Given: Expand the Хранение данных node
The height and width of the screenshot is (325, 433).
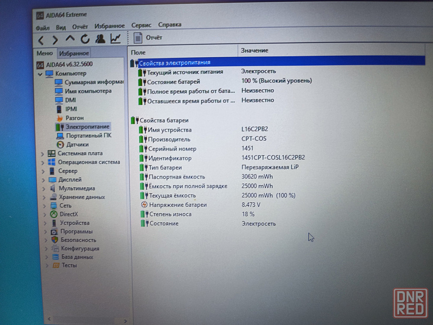Looking at the screenshot, I should 44,197.
